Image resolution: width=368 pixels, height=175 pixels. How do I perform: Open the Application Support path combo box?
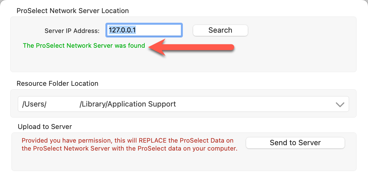[182, 104]
